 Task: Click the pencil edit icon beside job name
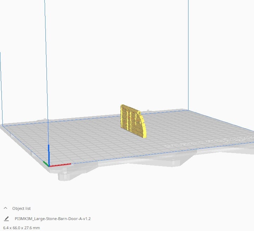click(6, 219)
